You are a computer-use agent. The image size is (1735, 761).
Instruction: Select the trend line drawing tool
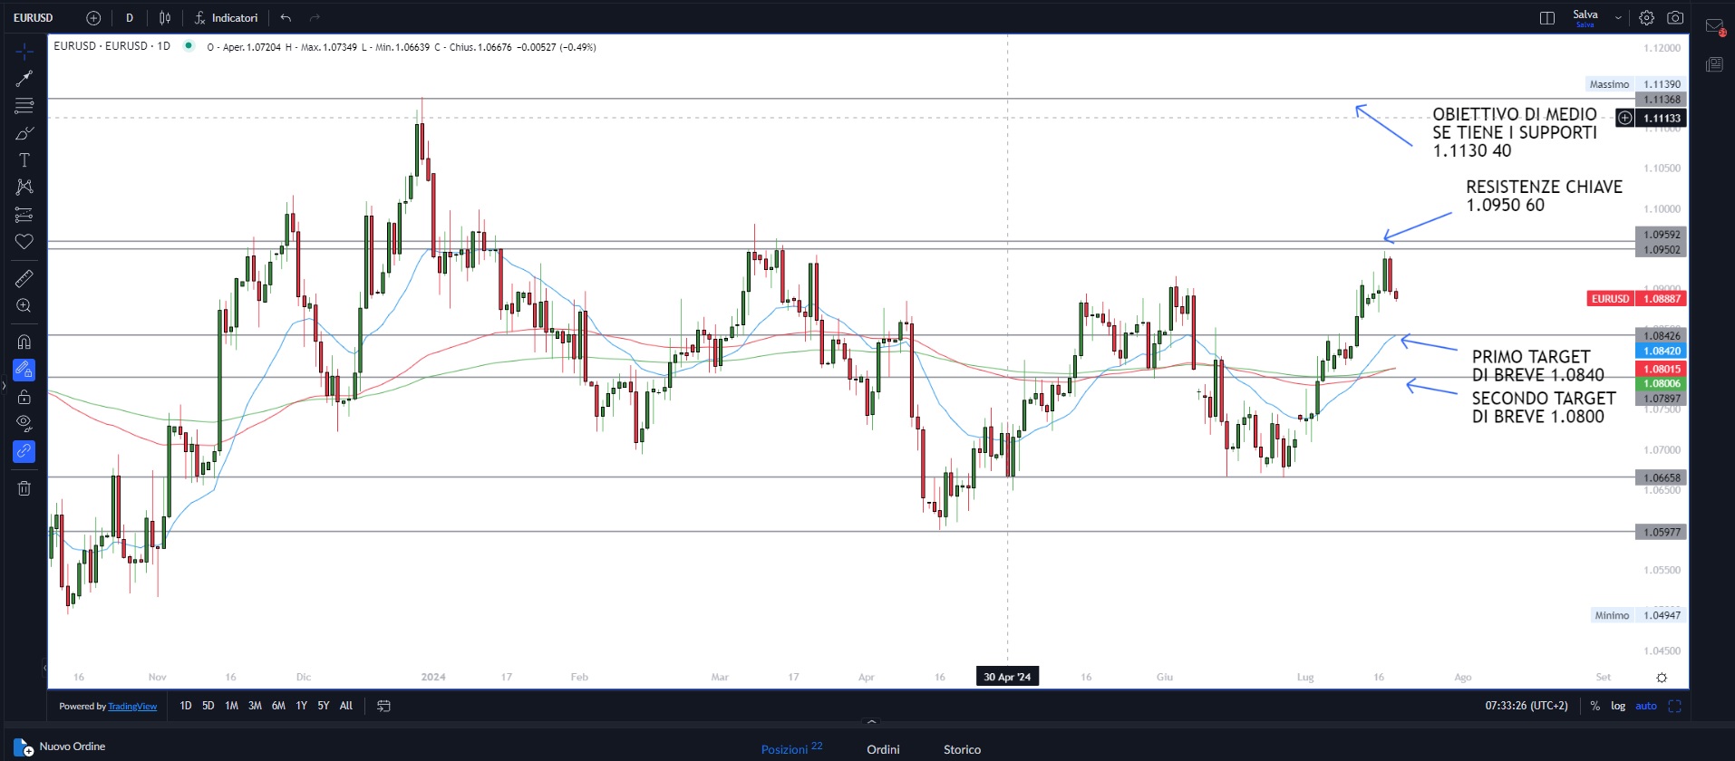click(24, 79)
